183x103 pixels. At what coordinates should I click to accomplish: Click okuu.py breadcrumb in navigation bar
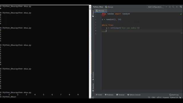[109, 7]
